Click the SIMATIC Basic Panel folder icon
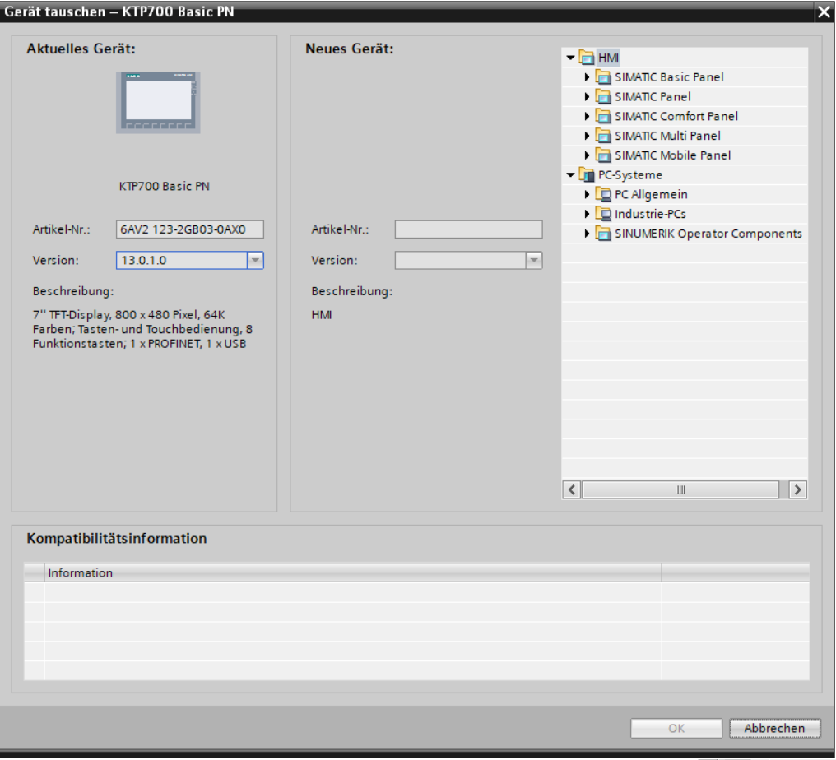The image size is (836, 760). pyautogui.click(x=603, y=77)
